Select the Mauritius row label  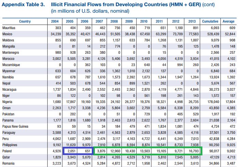click(x=9, y=28)
